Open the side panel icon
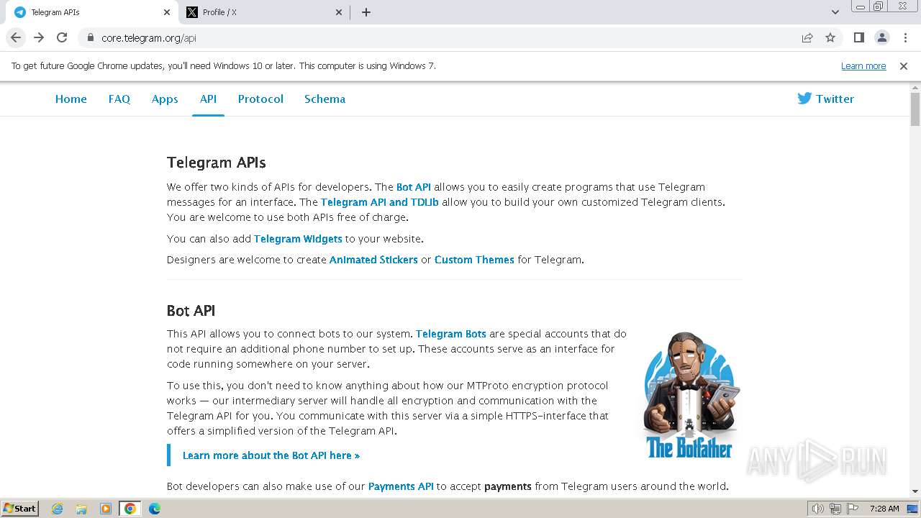 (x=858, y=37)
